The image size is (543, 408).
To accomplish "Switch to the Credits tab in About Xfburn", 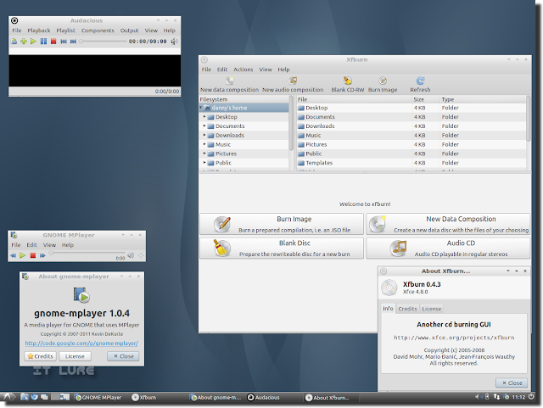I will tap(407, 309).
